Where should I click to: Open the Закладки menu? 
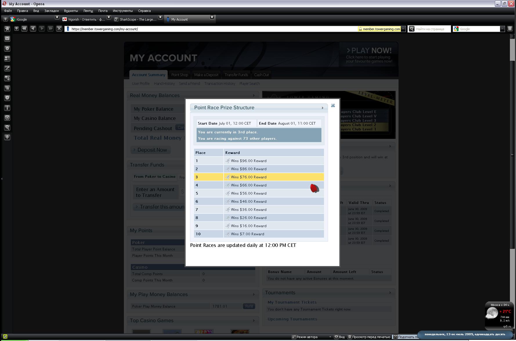(51, 11)
